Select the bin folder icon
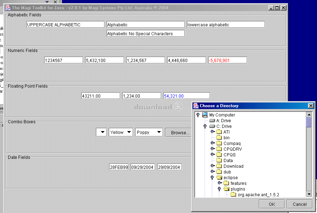This screenshot has height=213, width=317. tap(219, 138)
